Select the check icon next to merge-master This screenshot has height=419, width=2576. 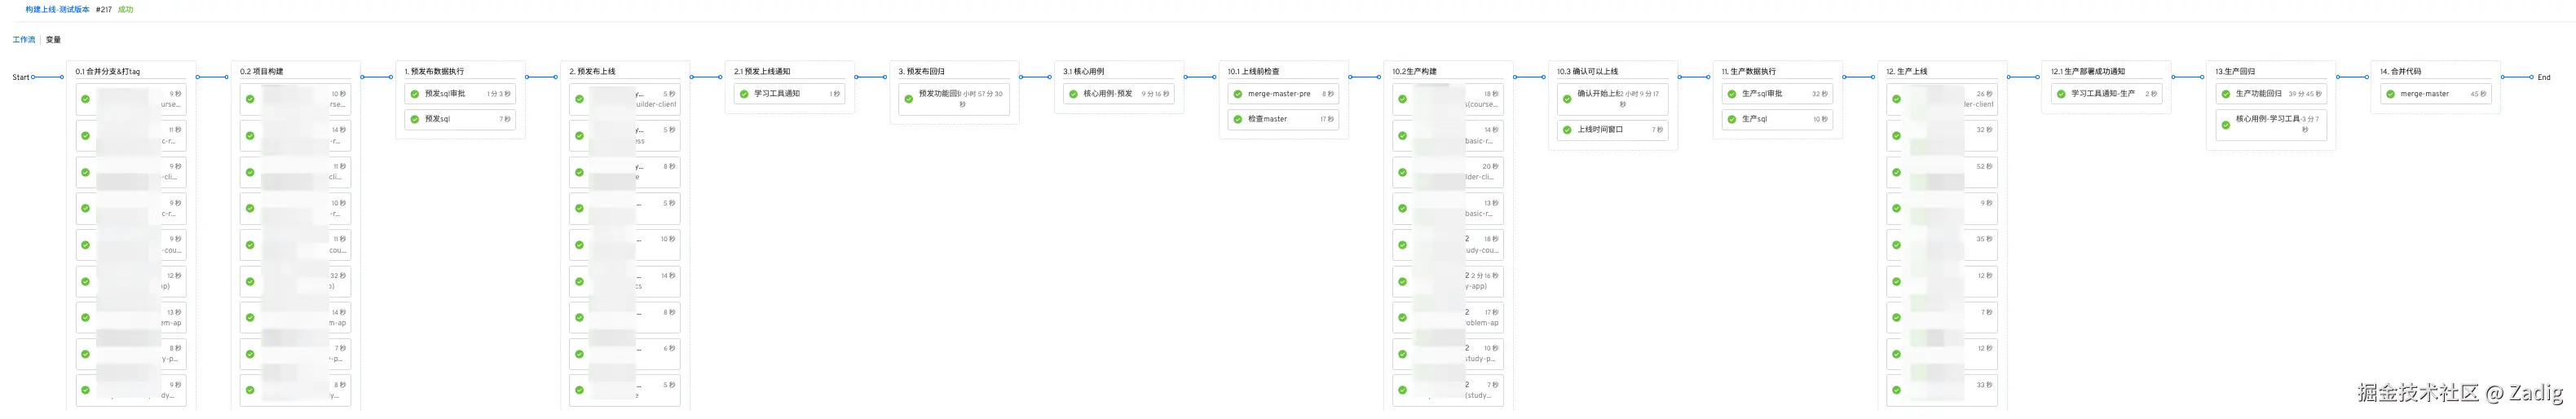[x=2390, y=94]
